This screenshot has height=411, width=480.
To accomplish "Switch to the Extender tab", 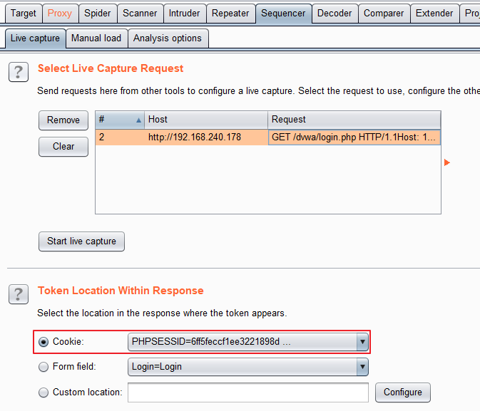I will (x=434, y=14).
